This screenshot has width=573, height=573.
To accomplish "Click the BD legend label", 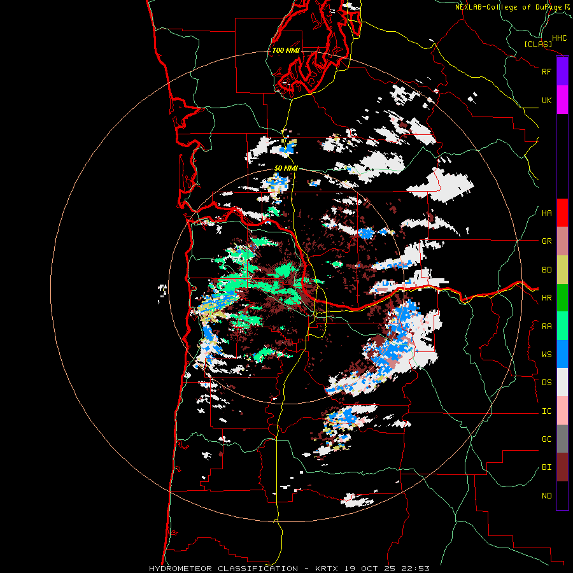I will (546, 270).
